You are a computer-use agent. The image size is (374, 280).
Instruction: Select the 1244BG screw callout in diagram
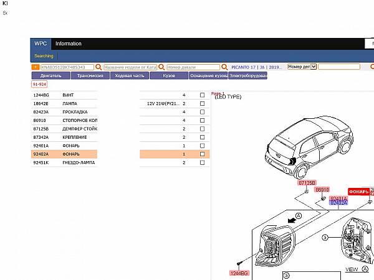click(x=239, y=273)
